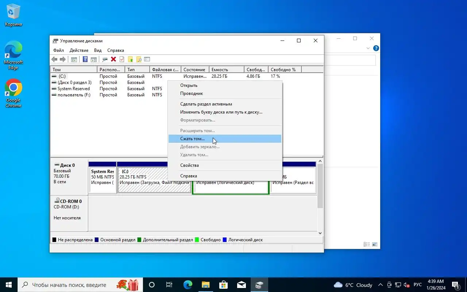Screen dimensions: 467x292
Task: Sort by the Емкость column header
Action: point(227,70)
